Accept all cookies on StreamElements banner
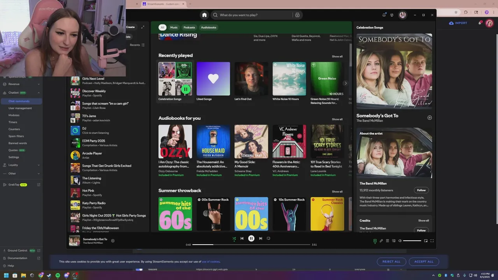The width and height of the screenshot is (498, 280). [424, 262]
